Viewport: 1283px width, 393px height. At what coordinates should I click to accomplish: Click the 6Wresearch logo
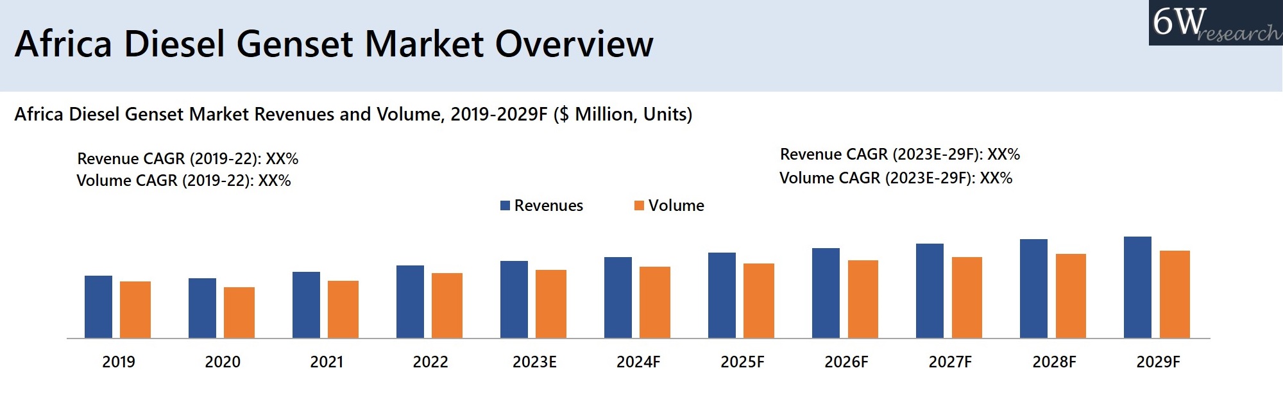click(x=1216, y=22)
